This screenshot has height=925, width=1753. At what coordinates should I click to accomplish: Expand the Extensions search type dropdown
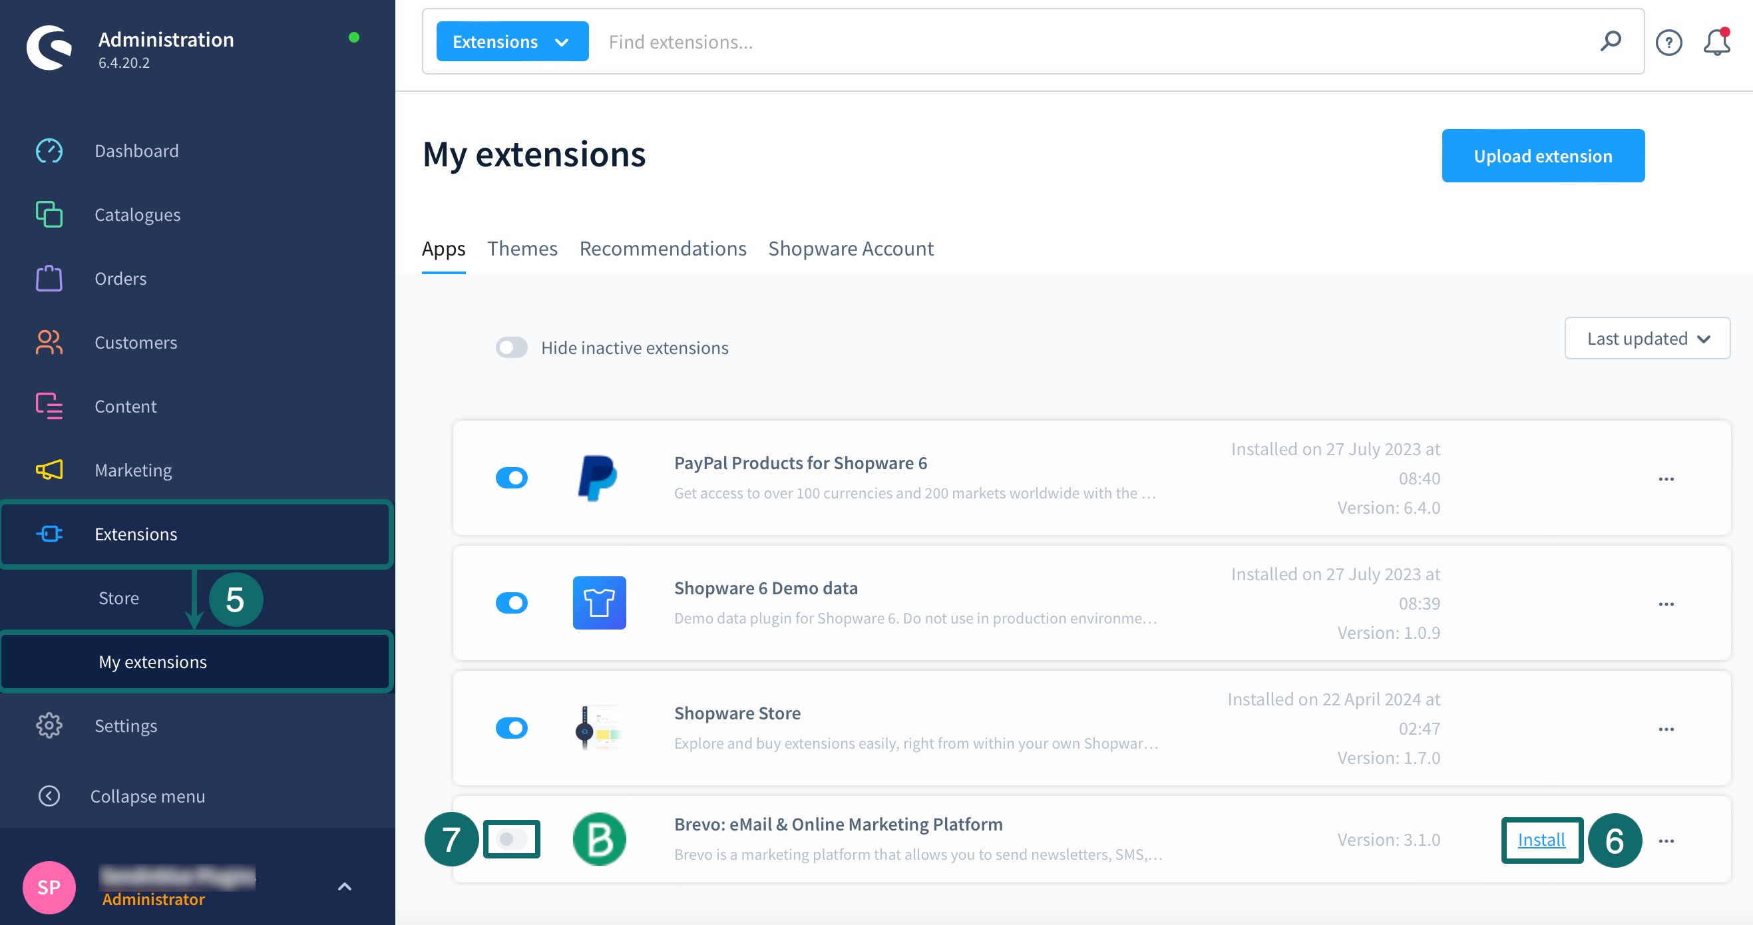[x=512, y=41]
